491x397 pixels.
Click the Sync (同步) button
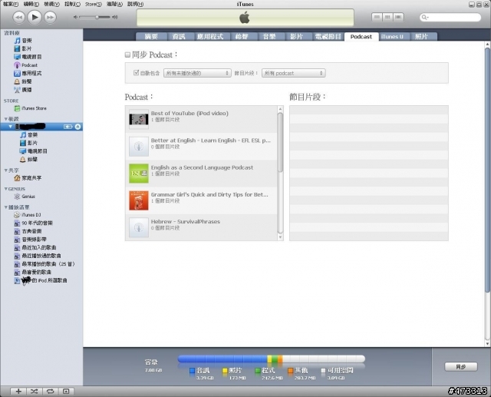click(x=461, y=366)
